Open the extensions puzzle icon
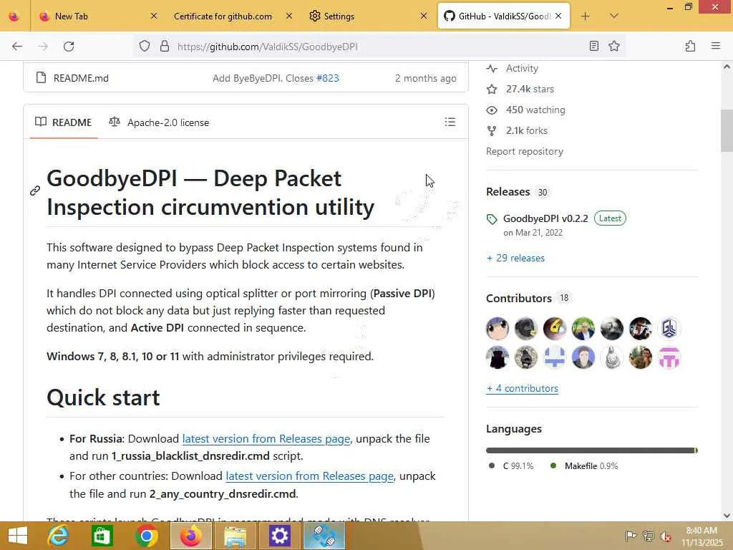The image size is (733, 550). pos(691,47)
